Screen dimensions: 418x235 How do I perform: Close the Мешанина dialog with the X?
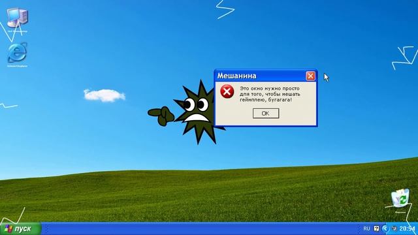pyautogui.click(x=310, y=76)
